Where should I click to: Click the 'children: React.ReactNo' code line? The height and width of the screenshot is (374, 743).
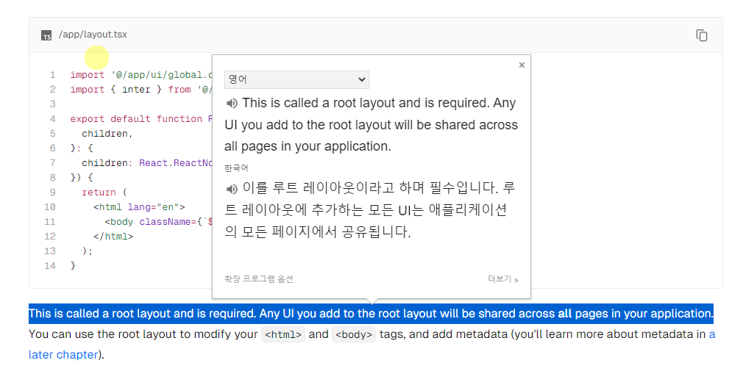click(x=146, y=163)
